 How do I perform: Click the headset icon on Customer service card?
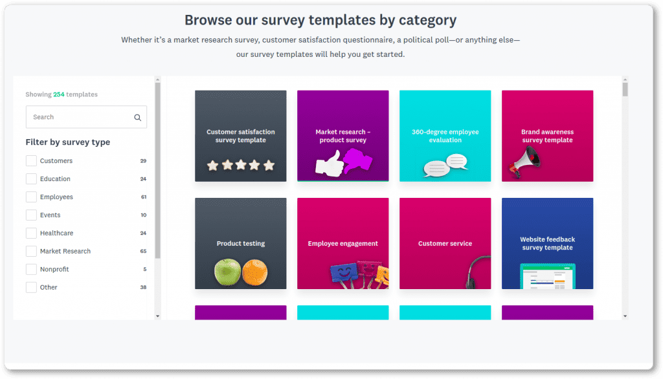point(476,272)
